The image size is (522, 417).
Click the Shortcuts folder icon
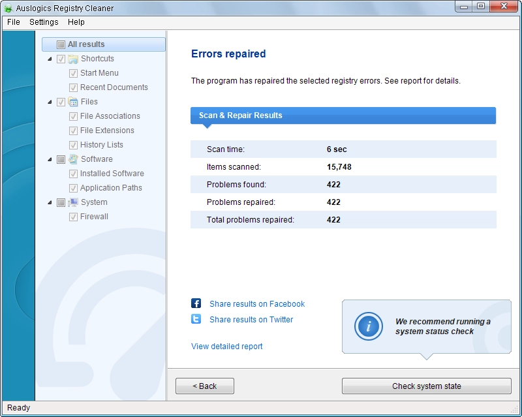[73, 59]
